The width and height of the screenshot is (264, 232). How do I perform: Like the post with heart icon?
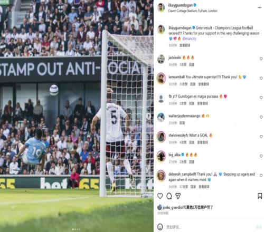tap(160, 196)
